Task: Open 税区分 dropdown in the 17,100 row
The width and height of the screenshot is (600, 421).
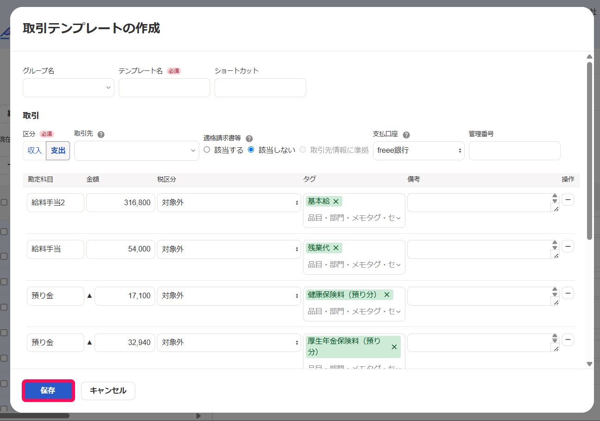Action: (x=229, y=296)
